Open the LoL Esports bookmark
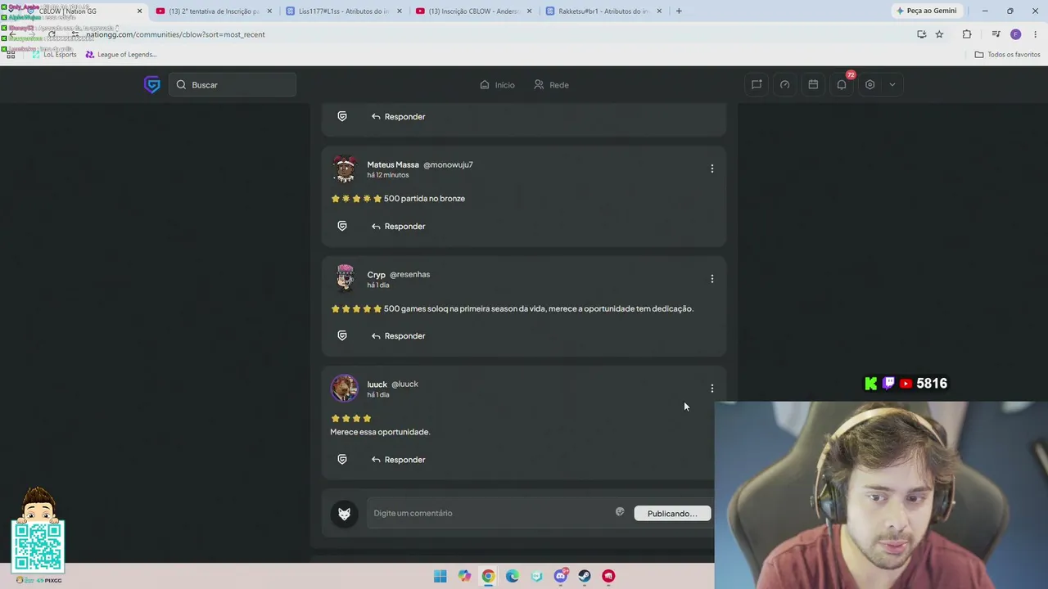 (53, 55)
